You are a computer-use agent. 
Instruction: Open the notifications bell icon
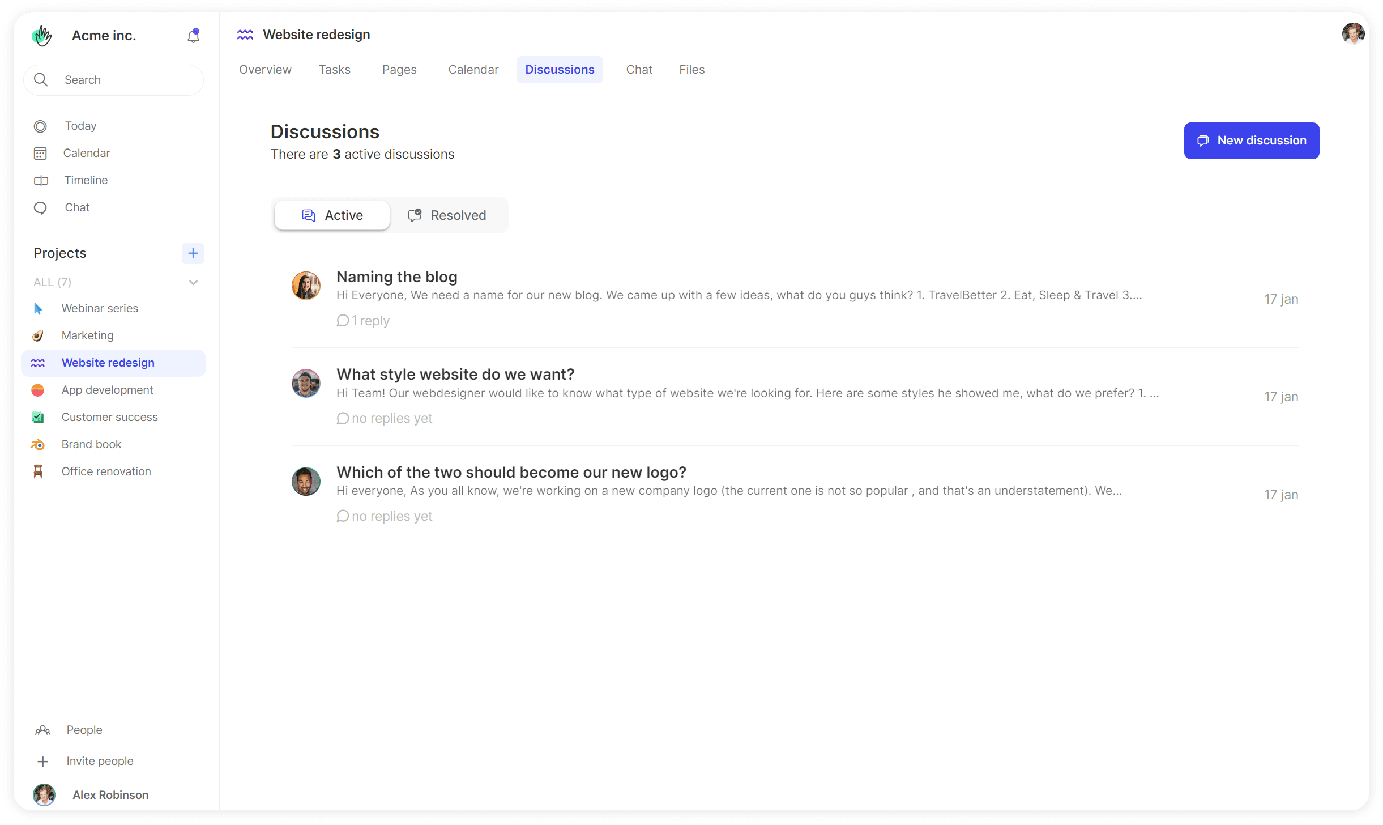(193, 36)
